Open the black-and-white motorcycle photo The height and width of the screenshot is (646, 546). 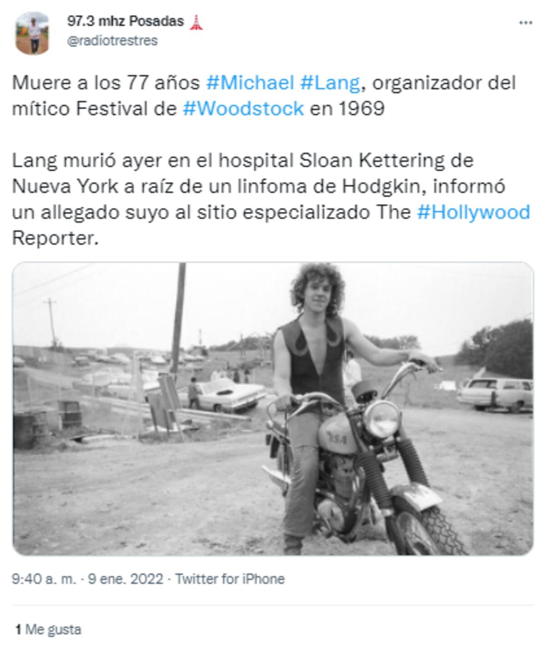[x=273, y=408]
